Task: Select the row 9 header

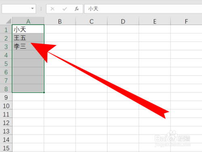Action: 6,97
